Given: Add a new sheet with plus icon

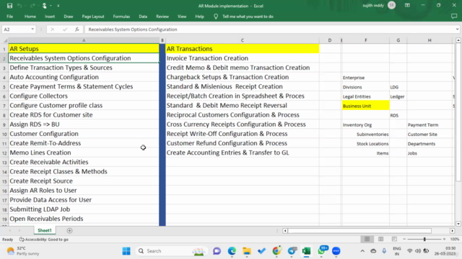Looking at the screenshot, I should point(69,230).
